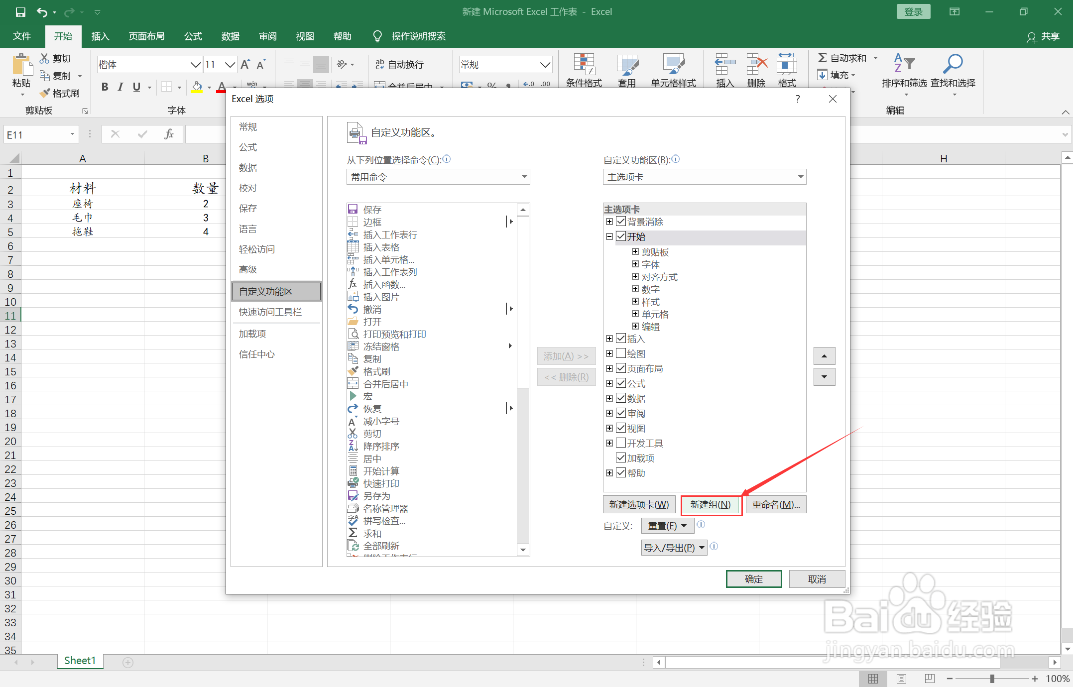The height and width of the screenshot is (687, 1073).
Task: Click the AutoSum sigma icon
Action: click(822, 58)
